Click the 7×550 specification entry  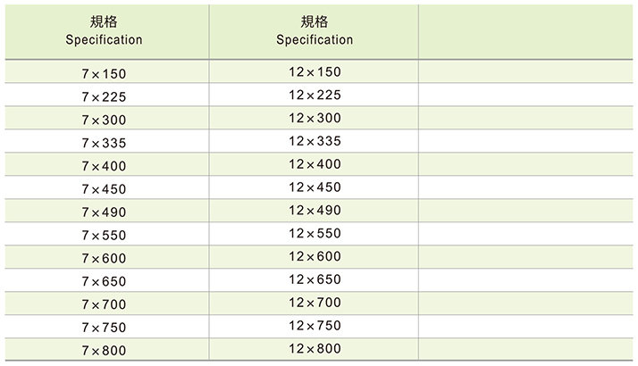coord(105,234)
